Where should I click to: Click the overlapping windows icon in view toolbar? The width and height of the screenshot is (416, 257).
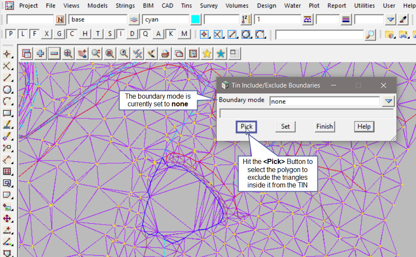tap(179, 54)
